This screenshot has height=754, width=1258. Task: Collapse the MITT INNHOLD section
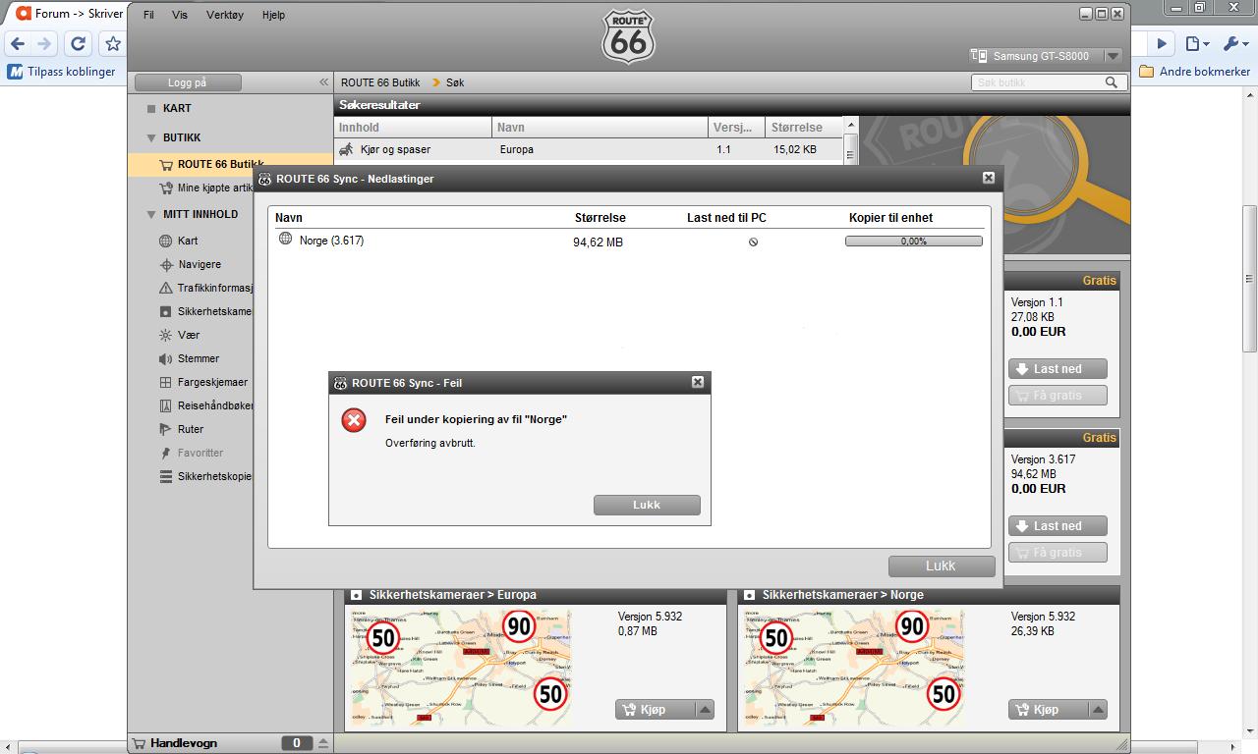[x=151, y=214]
